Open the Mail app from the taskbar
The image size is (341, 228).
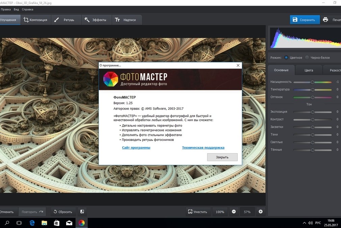click(69, 223)
